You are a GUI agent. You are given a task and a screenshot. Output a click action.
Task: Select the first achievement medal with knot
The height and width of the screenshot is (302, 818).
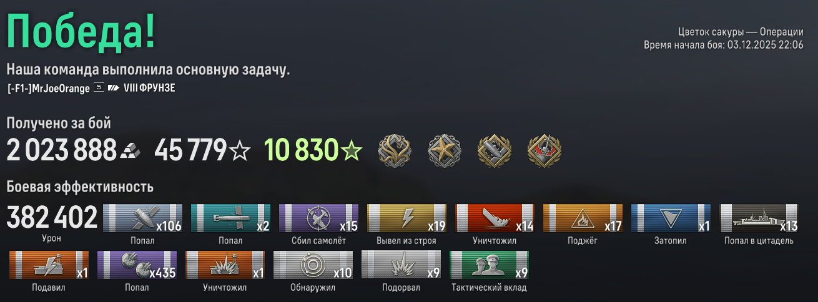point(395,150)
